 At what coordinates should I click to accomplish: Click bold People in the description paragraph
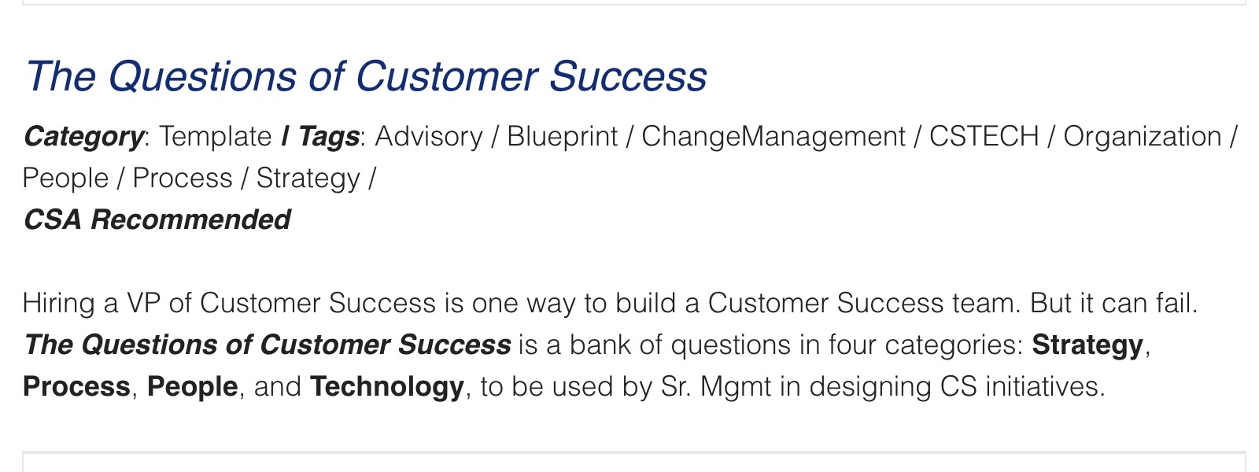(193, 387)
